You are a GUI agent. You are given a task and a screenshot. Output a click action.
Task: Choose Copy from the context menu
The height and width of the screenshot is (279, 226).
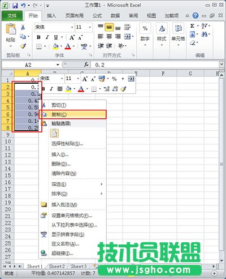pyautogui.click(x=73, y=114)
